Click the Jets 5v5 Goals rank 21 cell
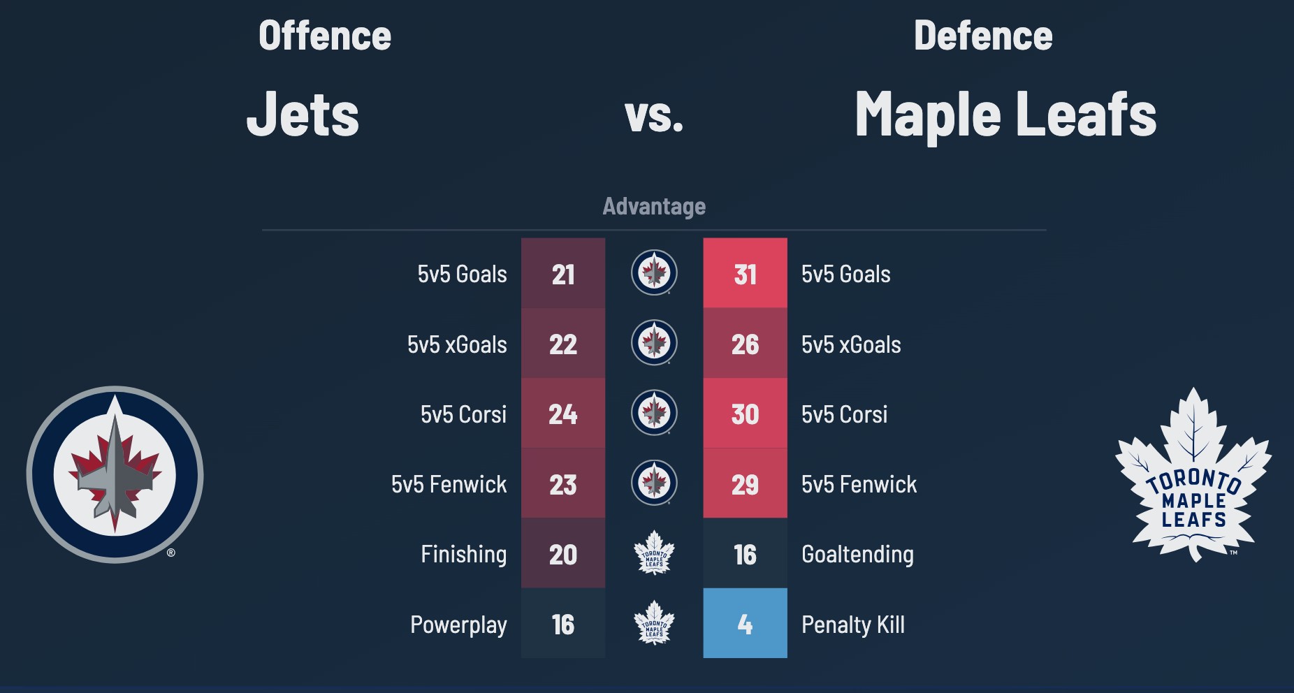 tap(563, 273)
